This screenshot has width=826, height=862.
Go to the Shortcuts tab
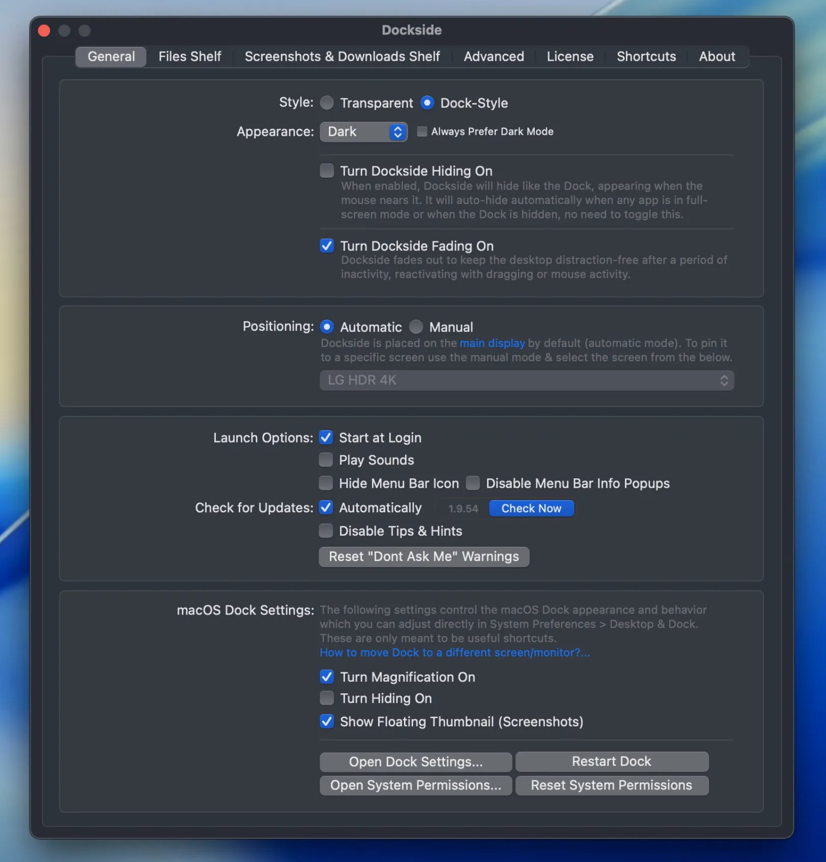pos(646,56)
